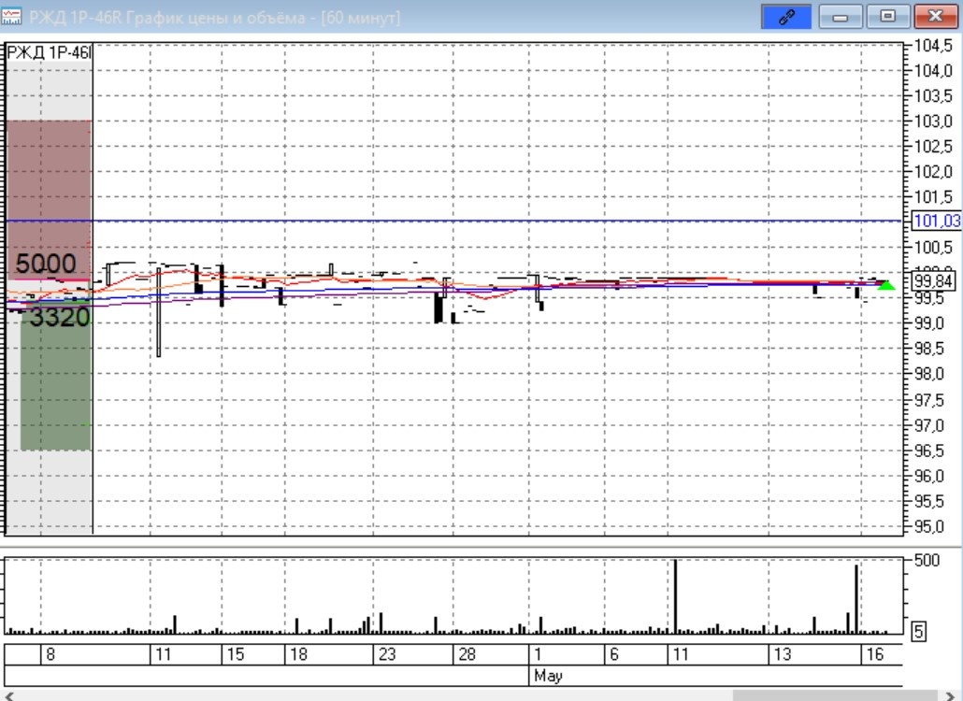Select the РЖД 1Р-46 chart legend label
Image resolution: width=963 pixels, height=701 pixels.
click(x=49, y=52)
